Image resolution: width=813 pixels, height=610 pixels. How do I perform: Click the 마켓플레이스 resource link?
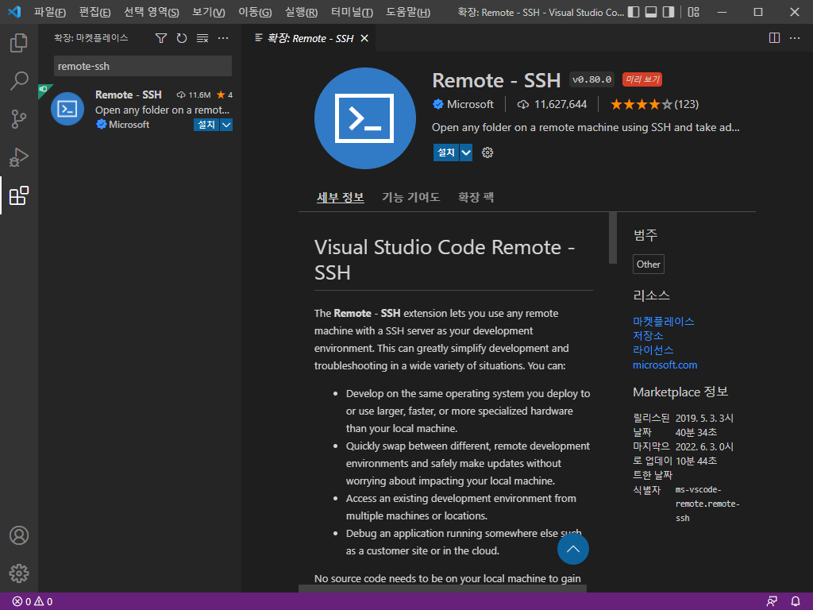[x=663, y=321]
